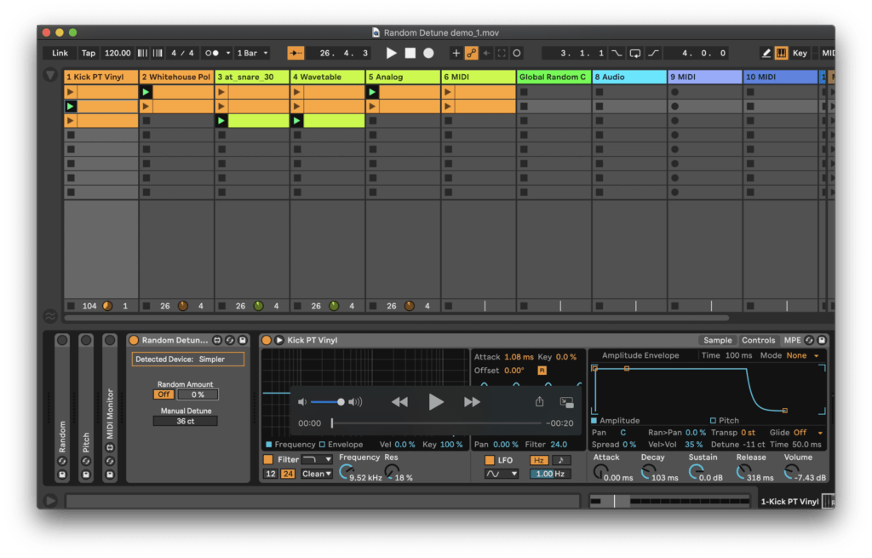Click hot-swap icon on Random Detune device

(x=230, y=340)
